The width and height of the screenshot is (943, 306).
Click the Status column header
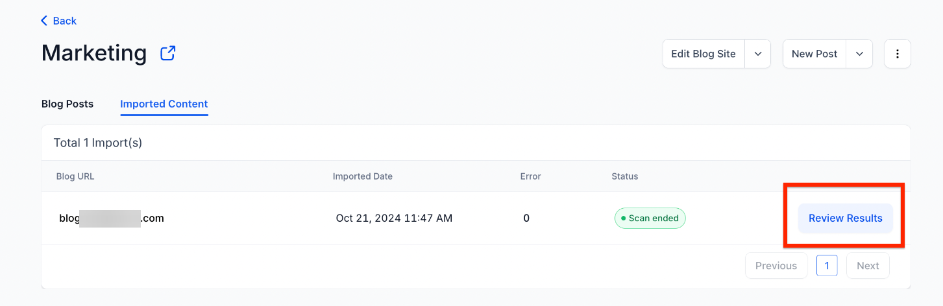[624, 176]
